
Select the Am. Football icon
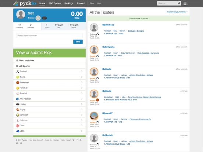pos(18,99)
